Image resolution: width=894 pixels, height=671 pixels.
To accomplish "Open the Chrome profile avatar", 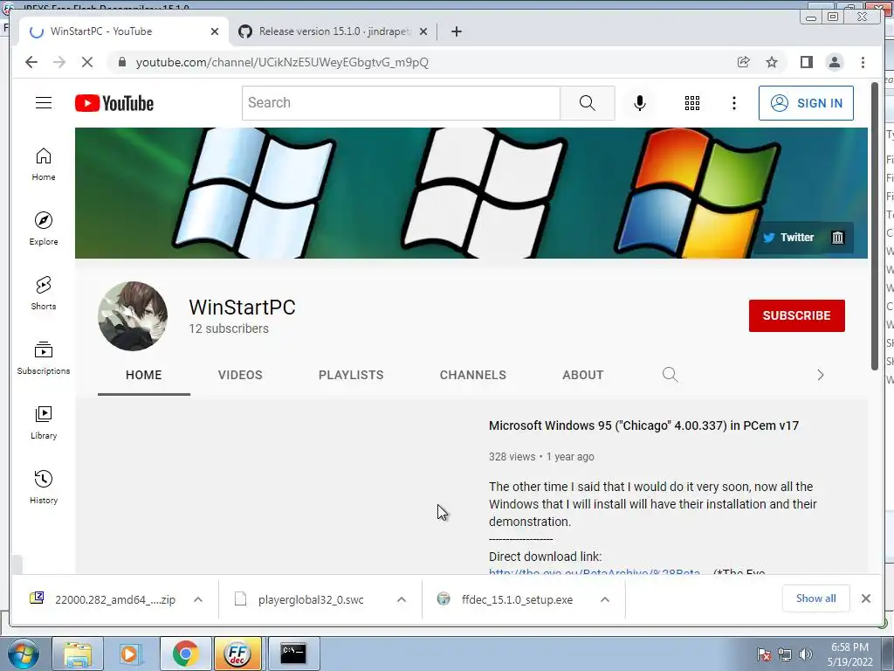I will (834, 62).
